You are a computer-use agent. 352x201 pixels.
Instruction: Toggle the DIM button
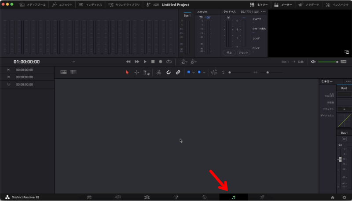coord(344,62)
